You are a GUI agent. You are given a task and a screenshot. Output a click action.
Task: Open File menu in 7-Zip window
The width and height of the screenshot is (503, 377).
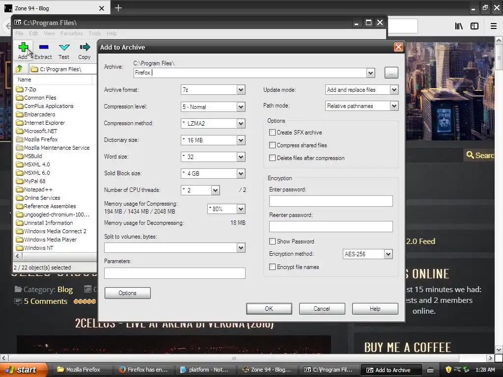click(19, 33)
